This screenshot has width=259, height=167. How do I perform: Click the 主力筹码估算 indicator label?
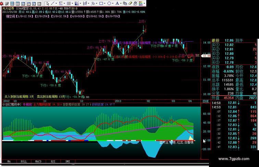42,105
